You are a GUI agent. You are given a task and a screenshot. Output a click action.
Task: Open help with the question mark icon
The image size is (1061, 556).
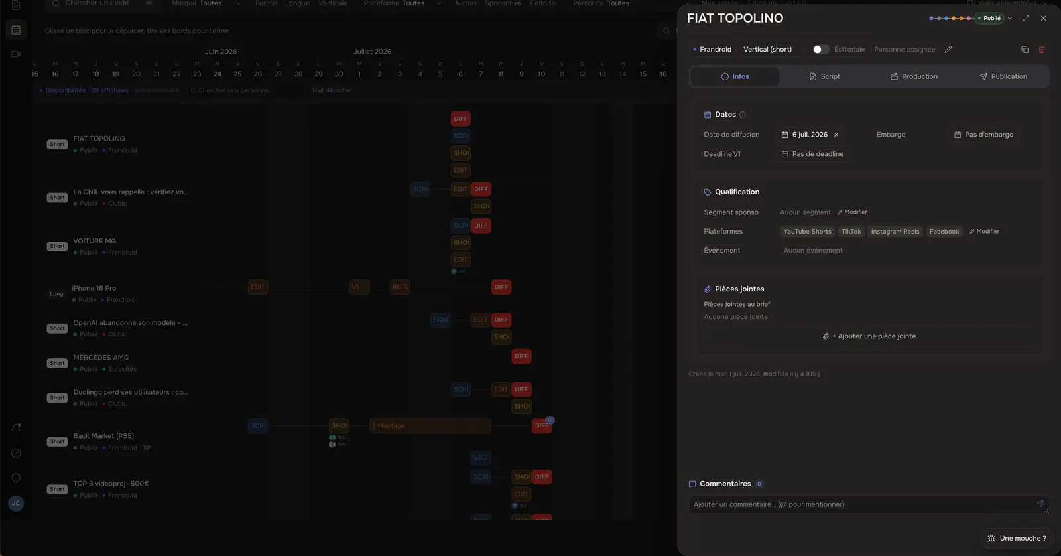point(16,453)
